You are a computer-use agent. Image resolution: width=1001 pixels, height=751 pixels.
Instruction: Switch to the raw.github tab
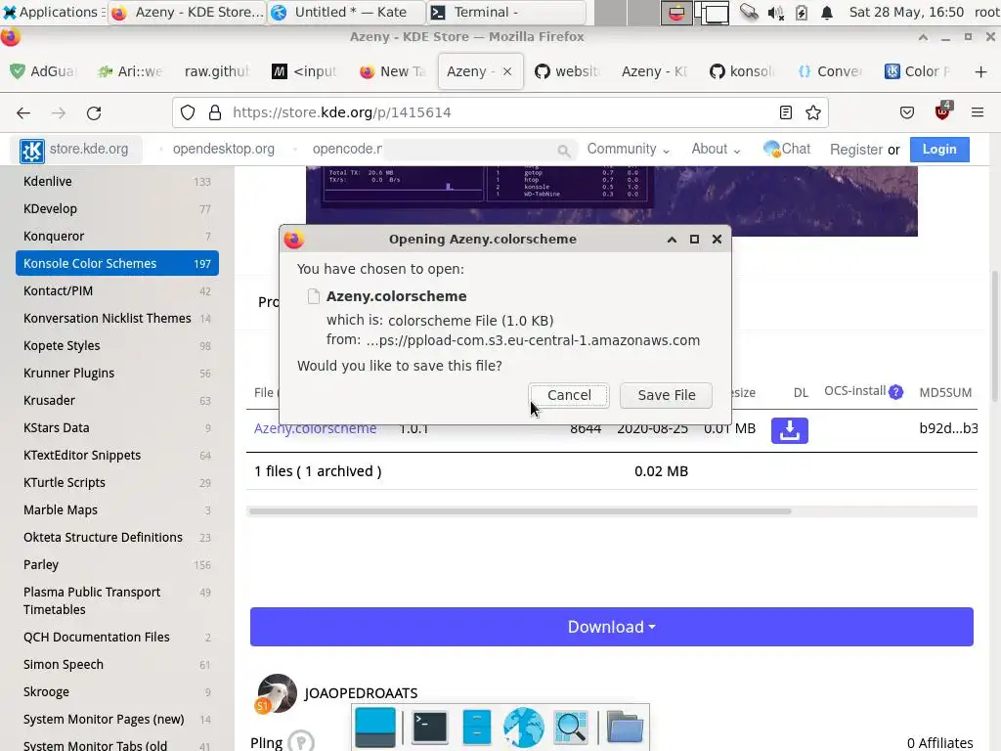(x=216, y=71)
